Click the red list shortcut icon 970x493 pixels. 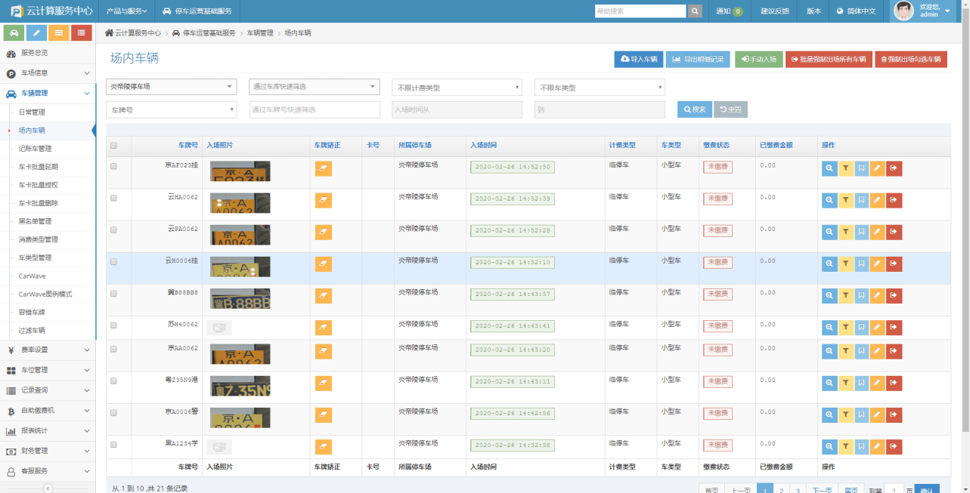click(x=82, y=33)
